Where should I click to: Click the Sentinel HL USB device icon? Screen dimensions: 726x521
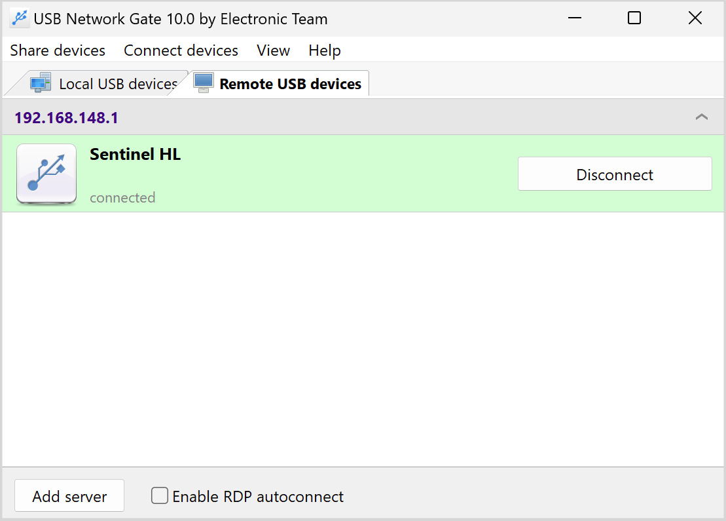point(46,174)
